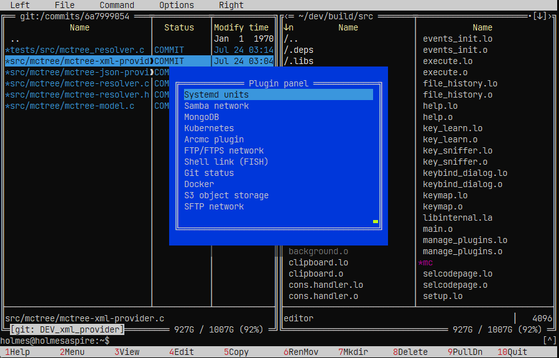The image size is (559, 358).
Task: Click the ↓n sort order indicator
Action: coord(288,27)
